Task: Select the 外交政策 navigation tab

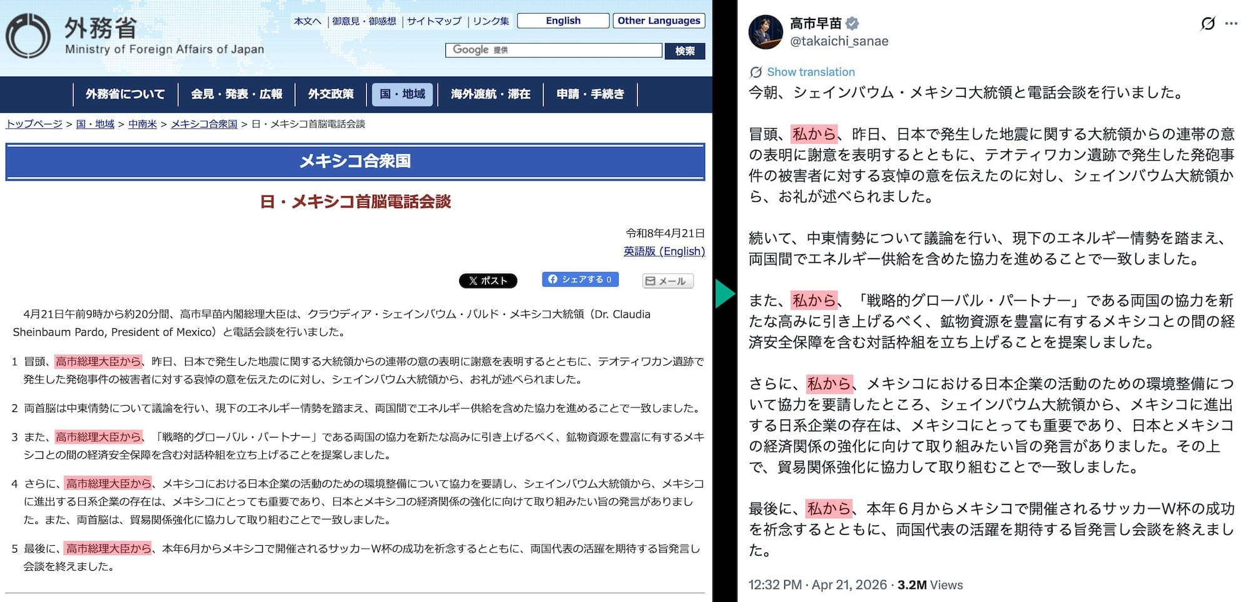Action: [331, 94]
